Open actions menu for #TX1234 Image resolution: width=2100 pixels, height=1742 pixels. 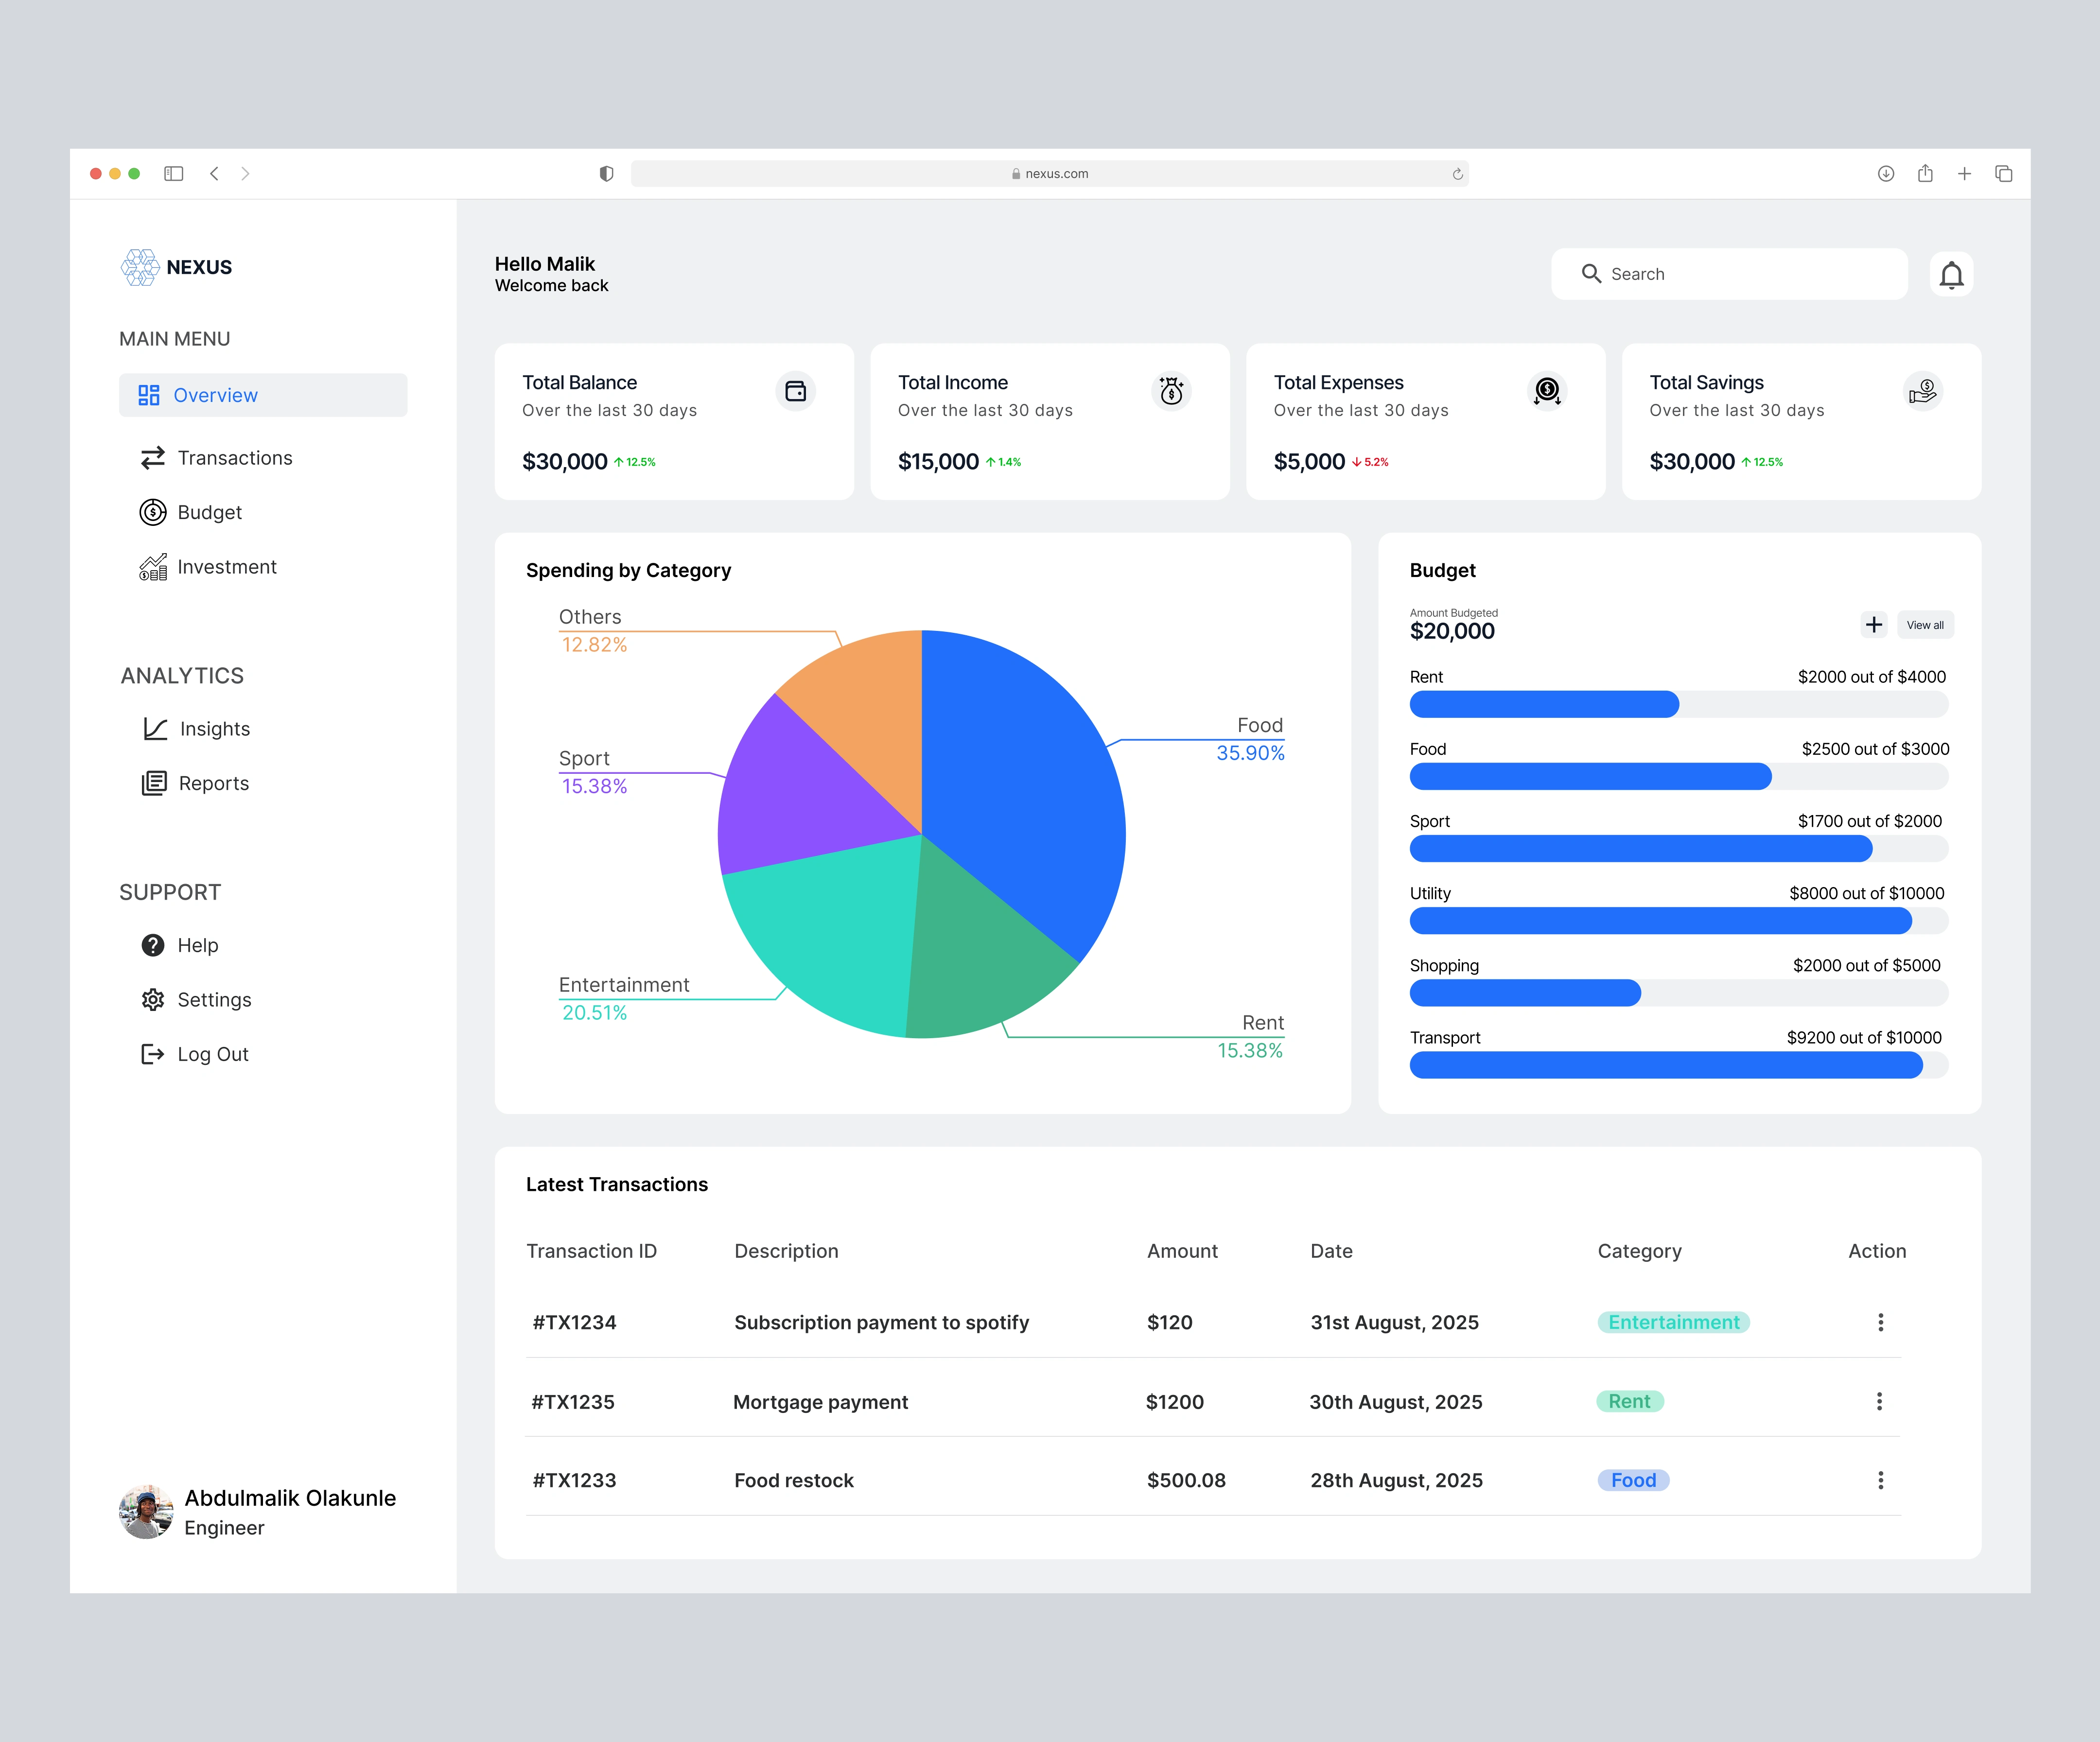(1880, 1322)
